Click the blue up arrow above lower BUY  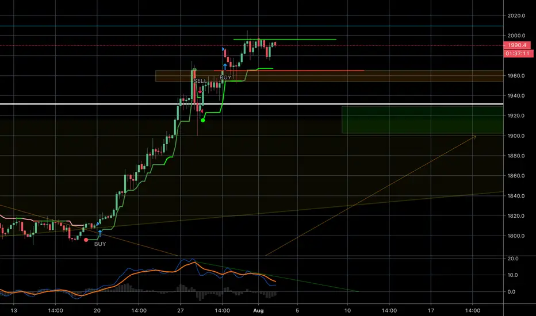click(x=100, y=233)
